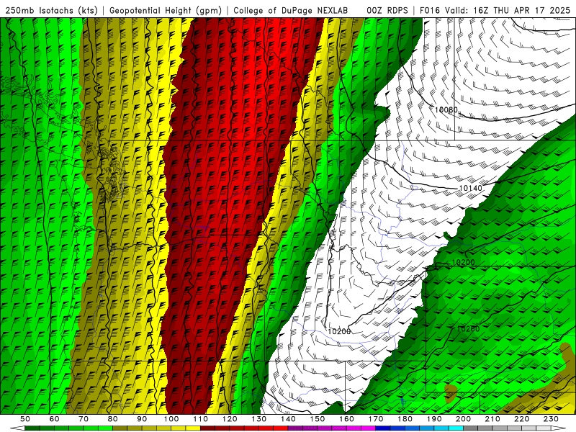Image resolution: width=576 pixels, height=432 pixels.
Task: Click the 10140 height contour label
Action: [471, 188]
